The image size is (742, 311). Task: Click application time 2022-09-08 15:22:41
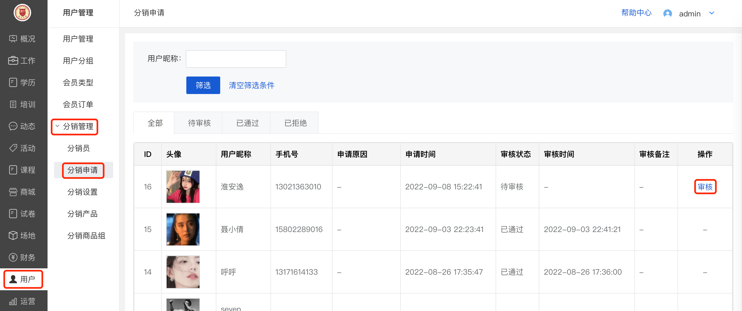(444, 187)
